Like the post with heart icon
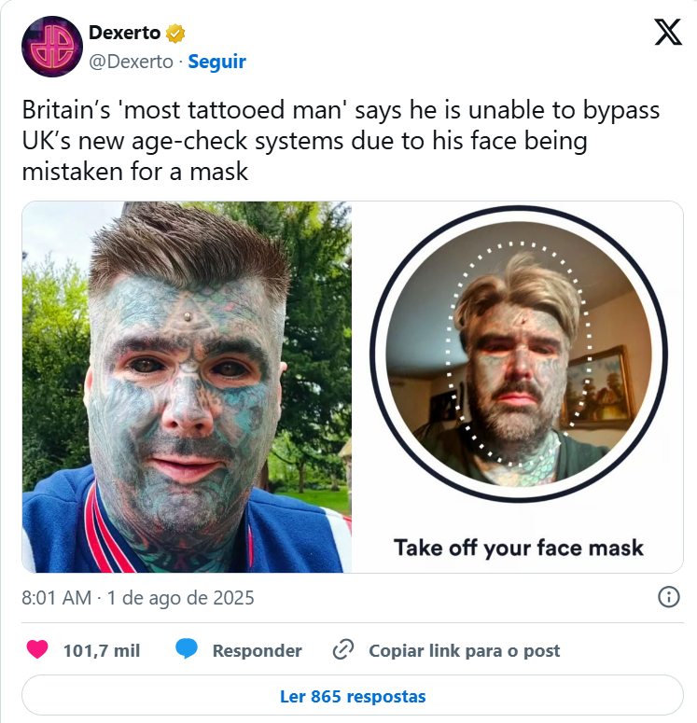Screen dimensions: 697x723 click(37, 649)
